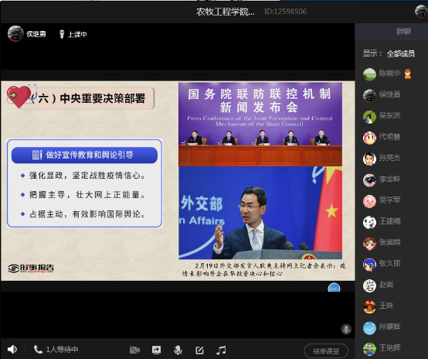Click the blue round timer badge
This screenshot has height=359, width=428.
click(334, 288)
